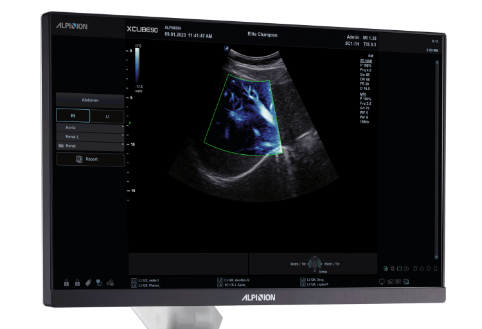Open the network connection status icon

99,283
